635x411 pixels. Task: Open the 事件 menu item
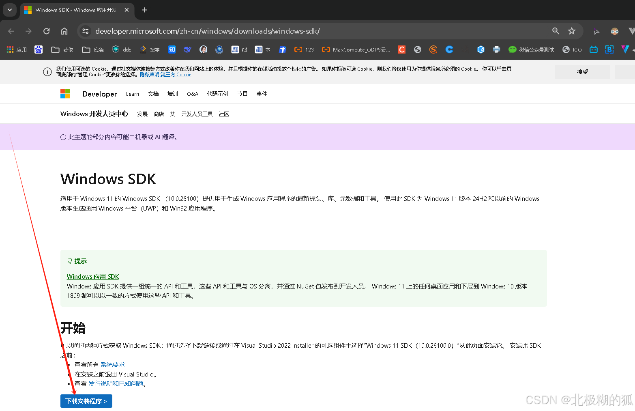(262, 94)
